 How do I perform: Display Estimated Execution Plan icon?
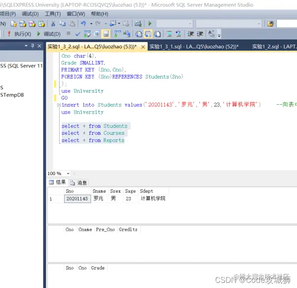pyautogui.click(x=87, y=34)
